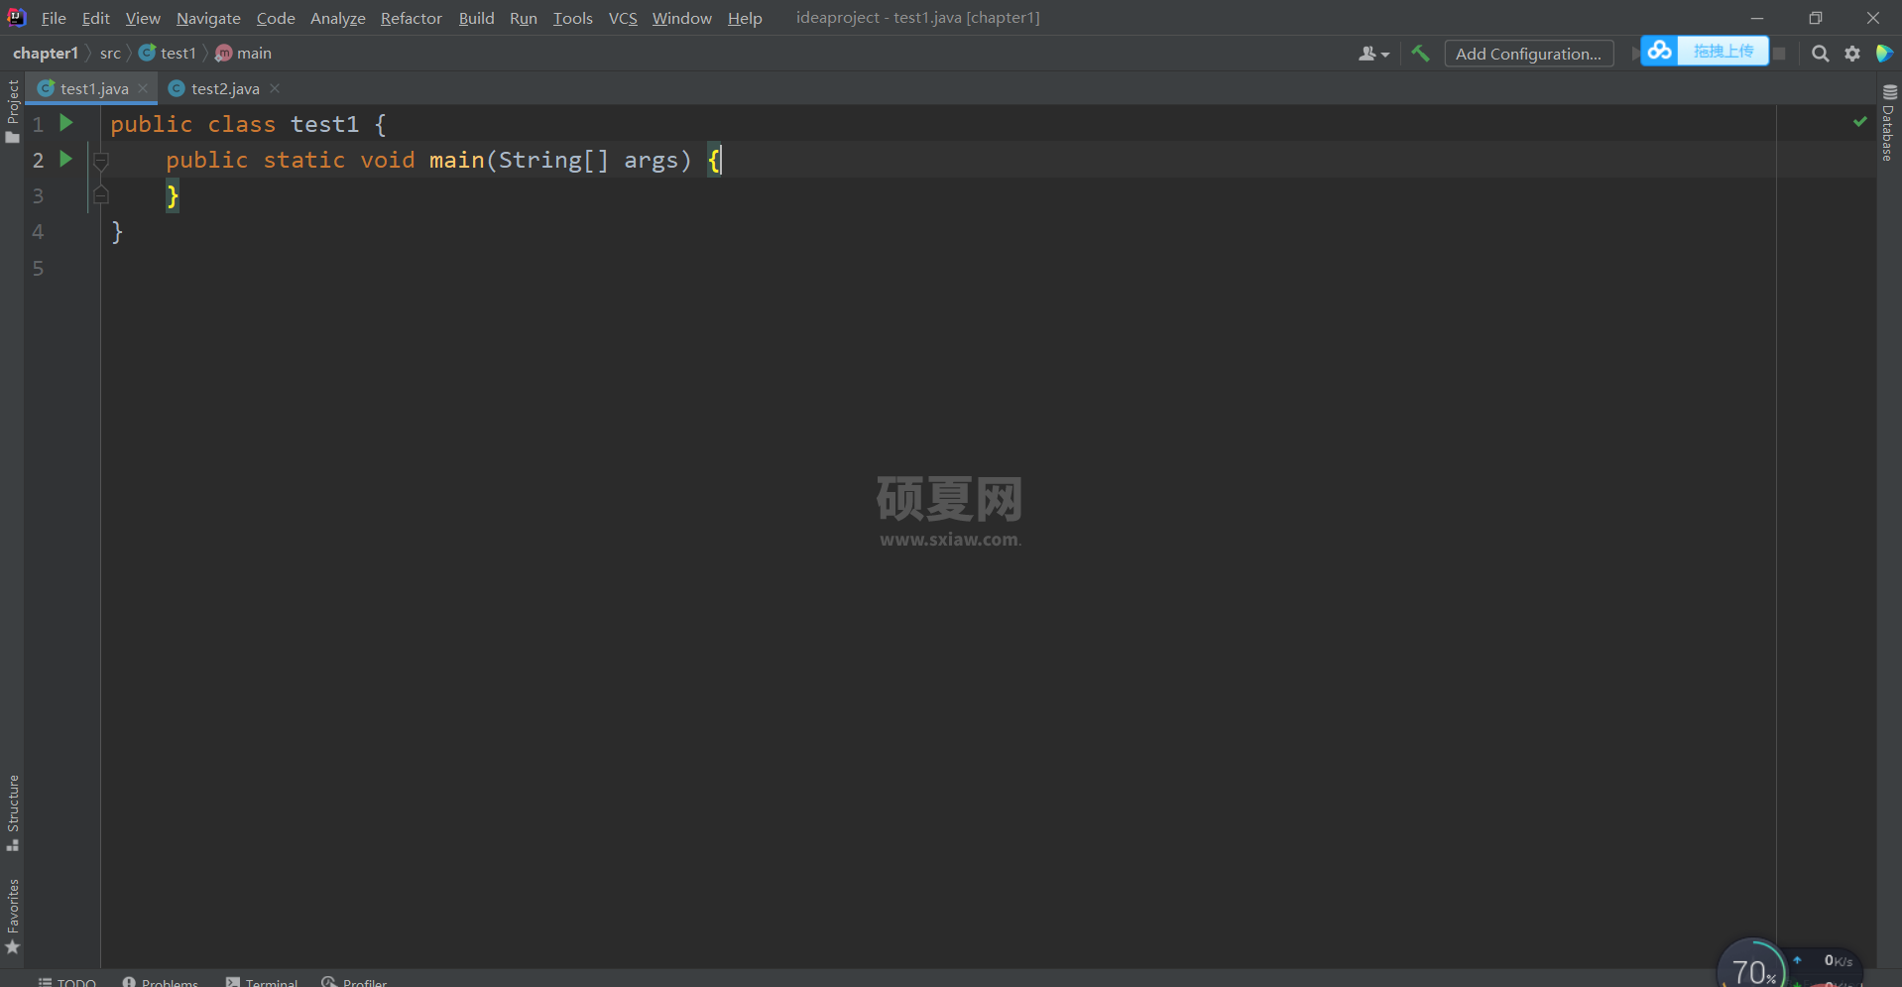This screenshot has width=1902, height=987.
Task: Open the Favorites tool window
Action: coord(13,917)
